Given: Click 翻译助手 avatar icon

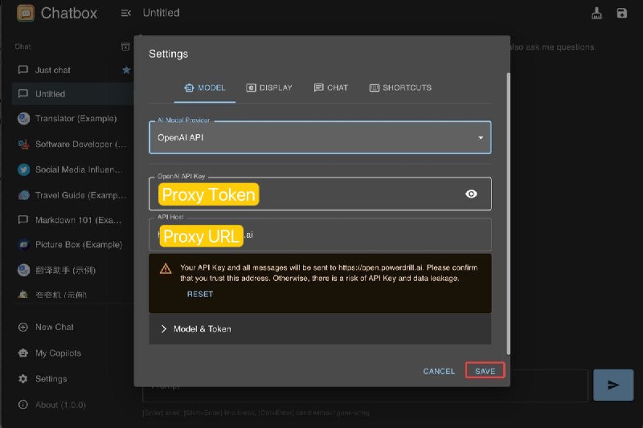Looking at the screenshot, I should pyautogui.click(x=24, y=271).
